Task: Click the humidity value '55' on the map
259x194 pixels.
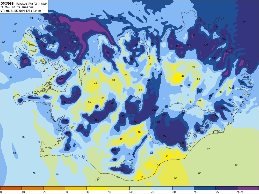Action: (198, 79)
